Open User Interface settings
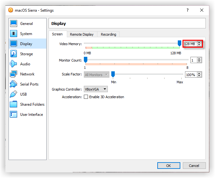The height and width of the screenshot is (178, 215). 27,114
